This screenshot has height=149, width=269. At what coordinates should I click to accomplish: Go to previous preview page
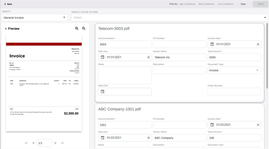[x=33, y=143]
